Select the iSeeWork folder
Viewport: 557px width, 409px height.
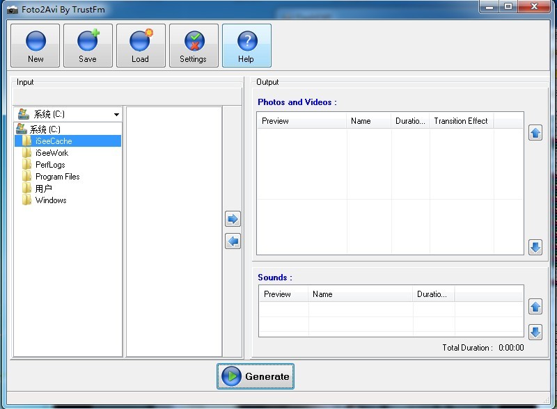click(x=52, y=153)
